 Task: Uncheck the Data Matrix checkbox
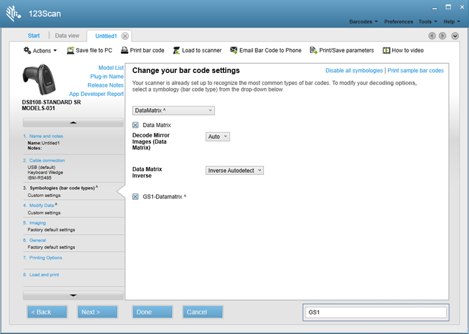click(135, 125)
